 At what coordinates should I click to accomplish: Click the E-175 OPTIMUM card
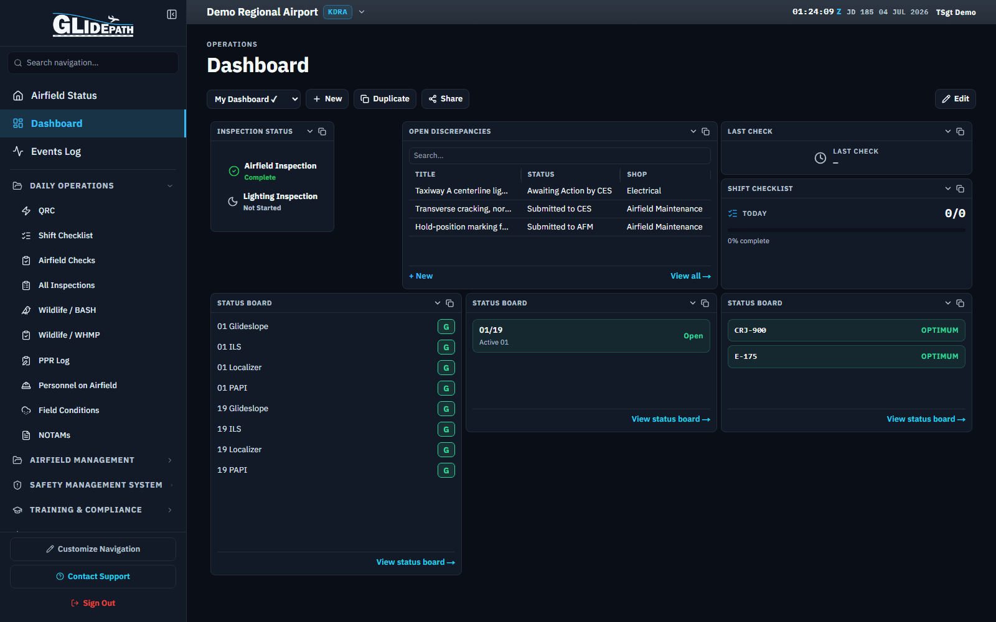pos(847,356)
